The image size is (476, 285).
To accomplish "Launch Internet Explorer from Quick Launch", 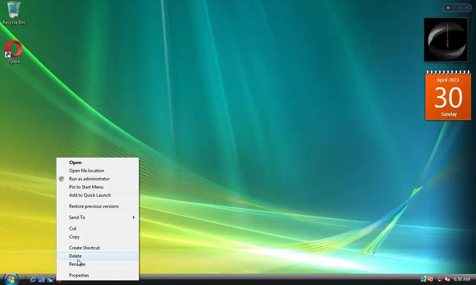I will pos(33,279).
